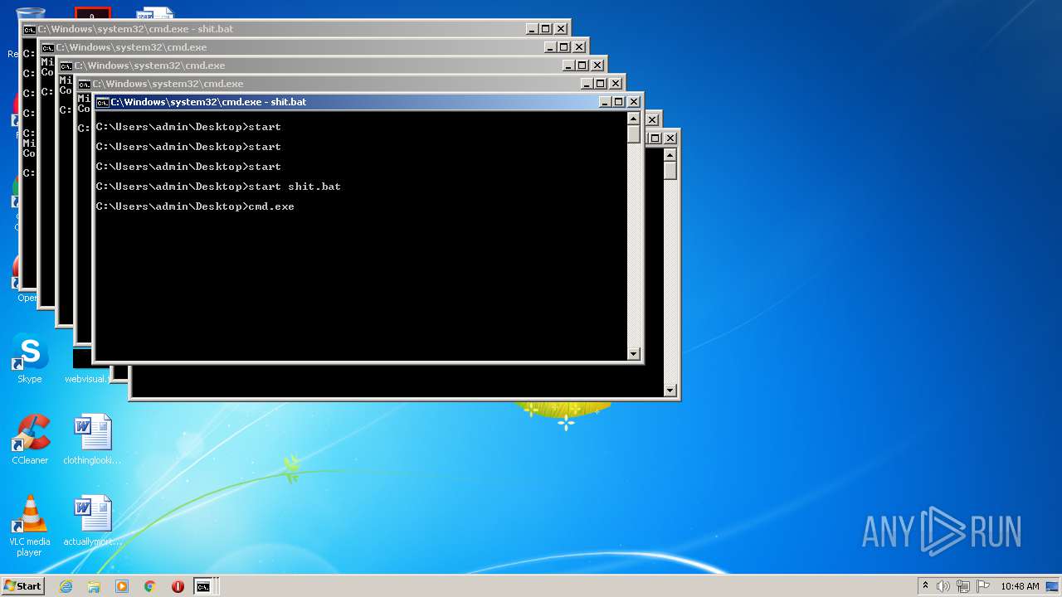Maximize the rearmost cmd.exe - shit.bat window
Viewport: 1062px width, 597px height.
pyautogui.click(x=546, y=29)
